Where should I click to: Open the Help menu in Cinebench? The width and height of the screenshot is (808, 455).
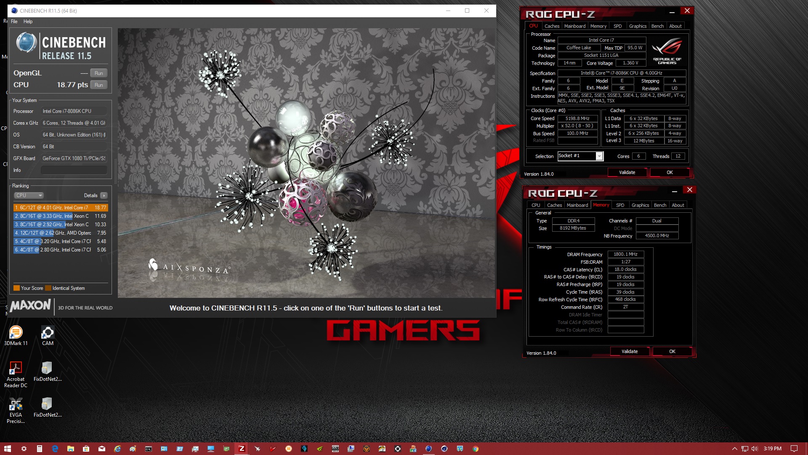click(28, 21)
